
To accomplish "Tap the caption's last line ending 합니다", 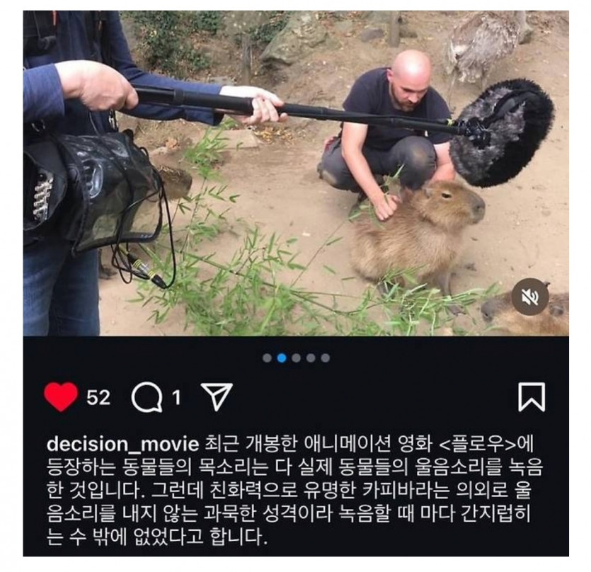I will [157, 537].
